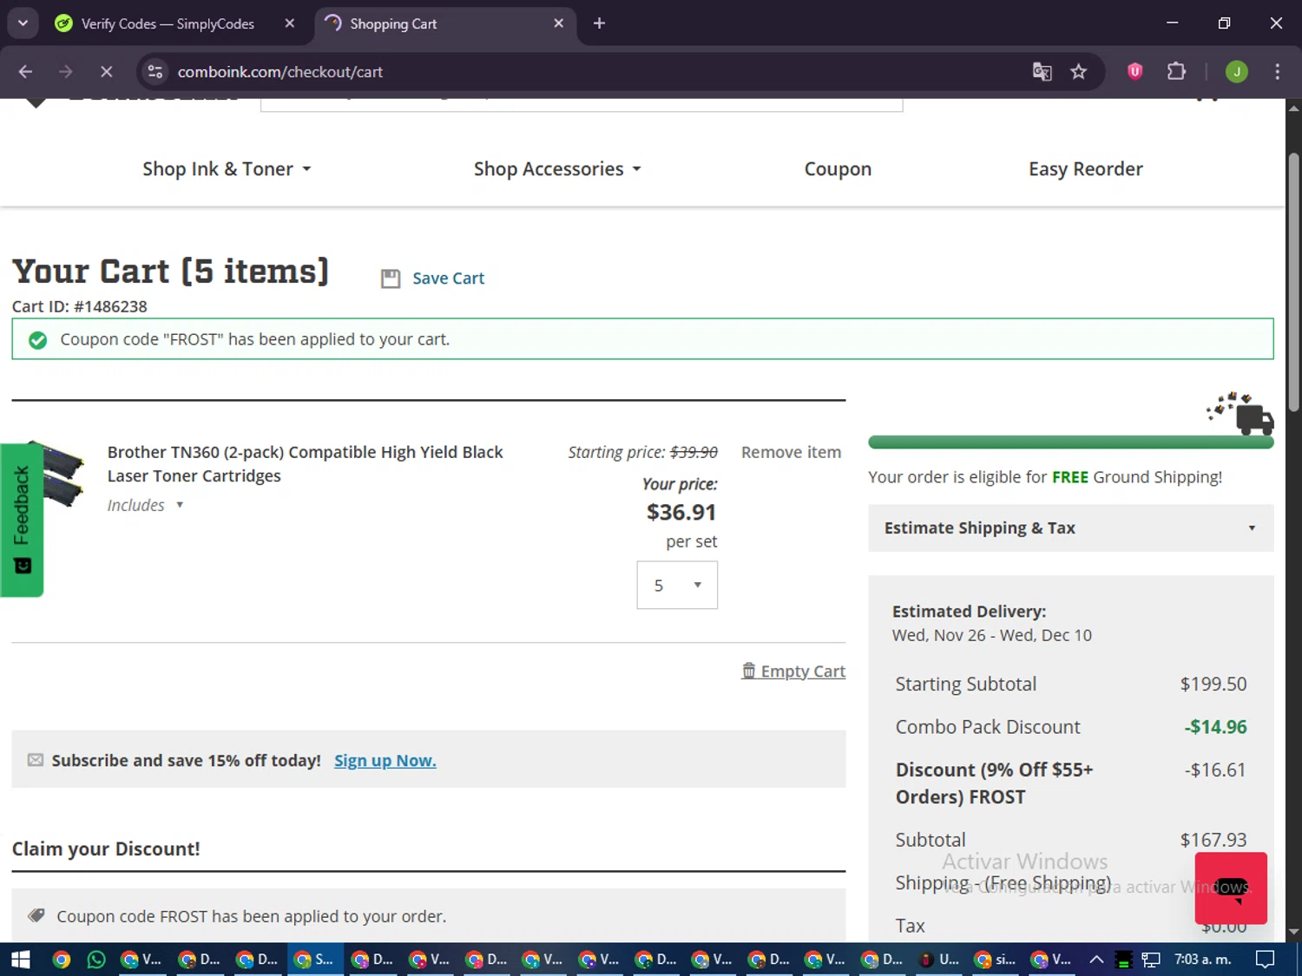Viewport: 1302px width, 976px height.
Task: Click the Starting Subtotal $199.50 value
Action: pos(1213,684)
